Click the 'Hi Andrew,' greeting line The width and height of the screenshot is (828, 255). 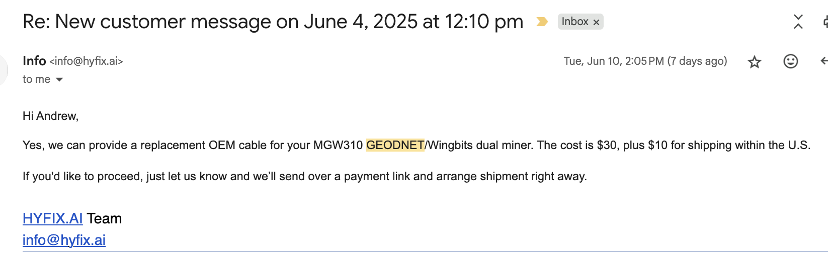tap(51, 116)
